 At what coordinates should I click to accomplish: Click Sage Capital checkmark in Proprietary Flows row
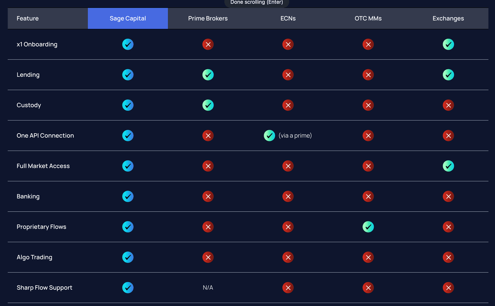pos(128,227)
